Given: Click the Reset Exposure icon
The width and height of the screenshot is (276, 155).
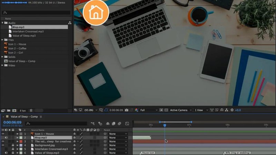Looking at the screenshot, I should (x=232, y=110).
